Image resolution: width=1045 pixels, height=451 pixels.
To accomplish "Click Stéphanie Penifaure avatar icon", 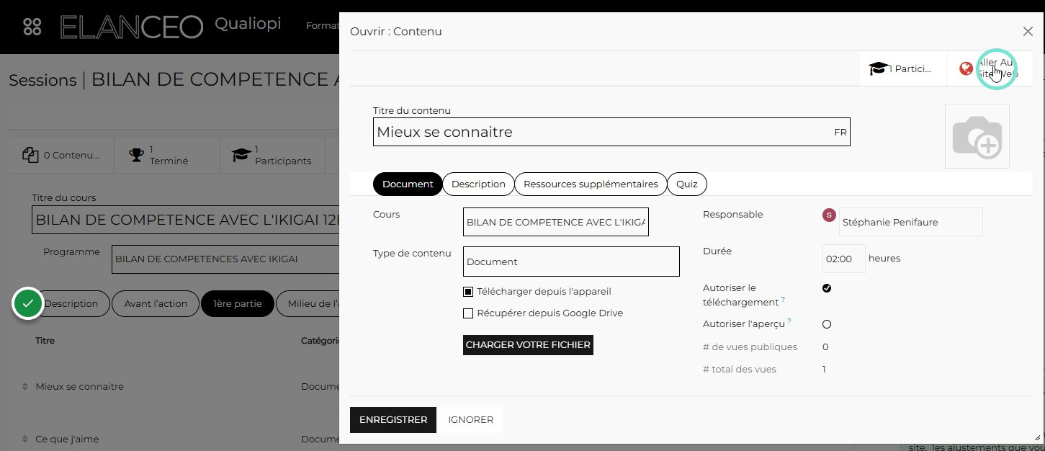I will click(829, 215).
